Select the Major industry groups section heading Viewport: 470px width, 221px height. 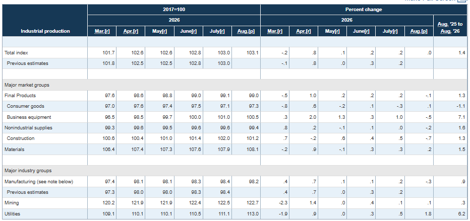pos(28,171)
